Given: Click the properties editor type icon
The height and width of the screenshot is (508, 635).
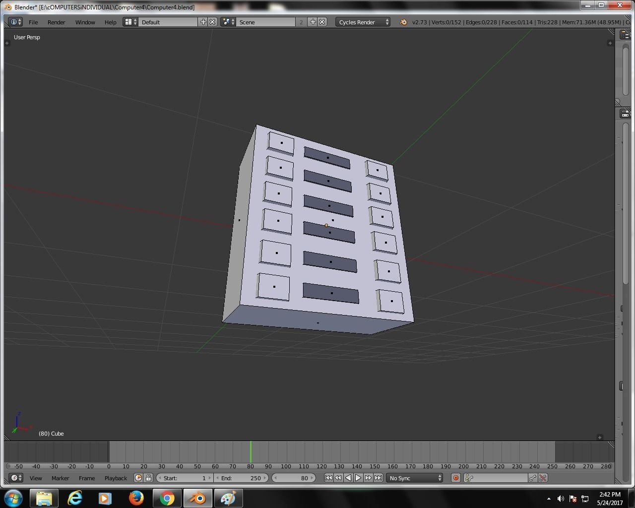Looking at the screenshot, I should pos(625,114).
